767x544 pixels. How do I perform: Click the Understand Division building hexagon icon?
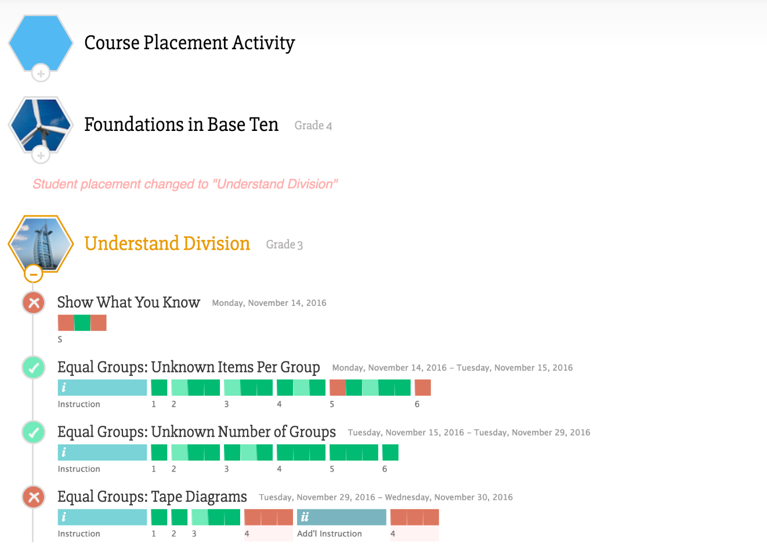click(41, 243)
